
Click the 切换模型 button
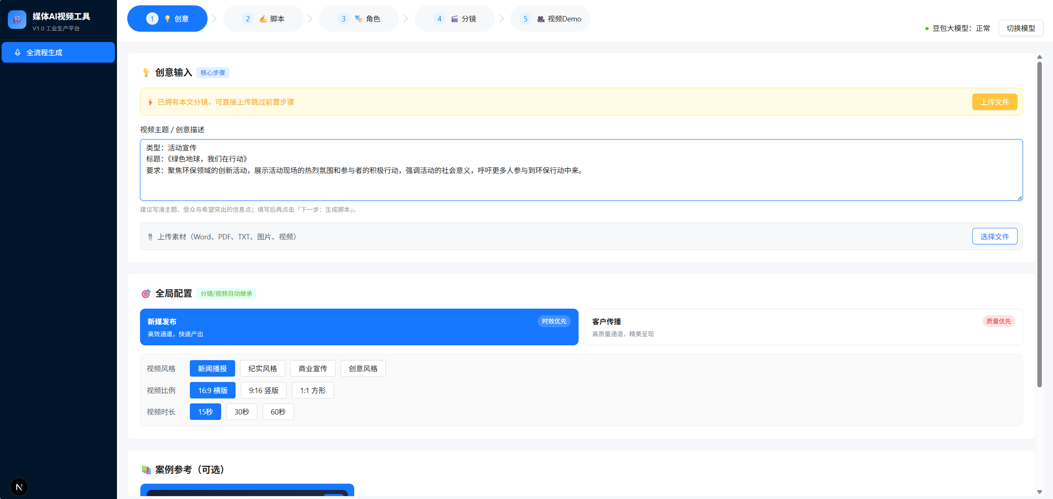[x=1020, y=28]
